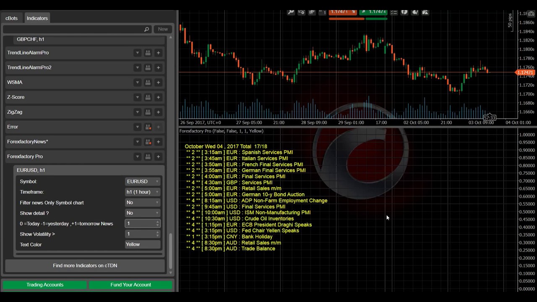Add instance of WSMA with plus icon
Viewport: 537px width, 302px height.
(x=158, y=82)
